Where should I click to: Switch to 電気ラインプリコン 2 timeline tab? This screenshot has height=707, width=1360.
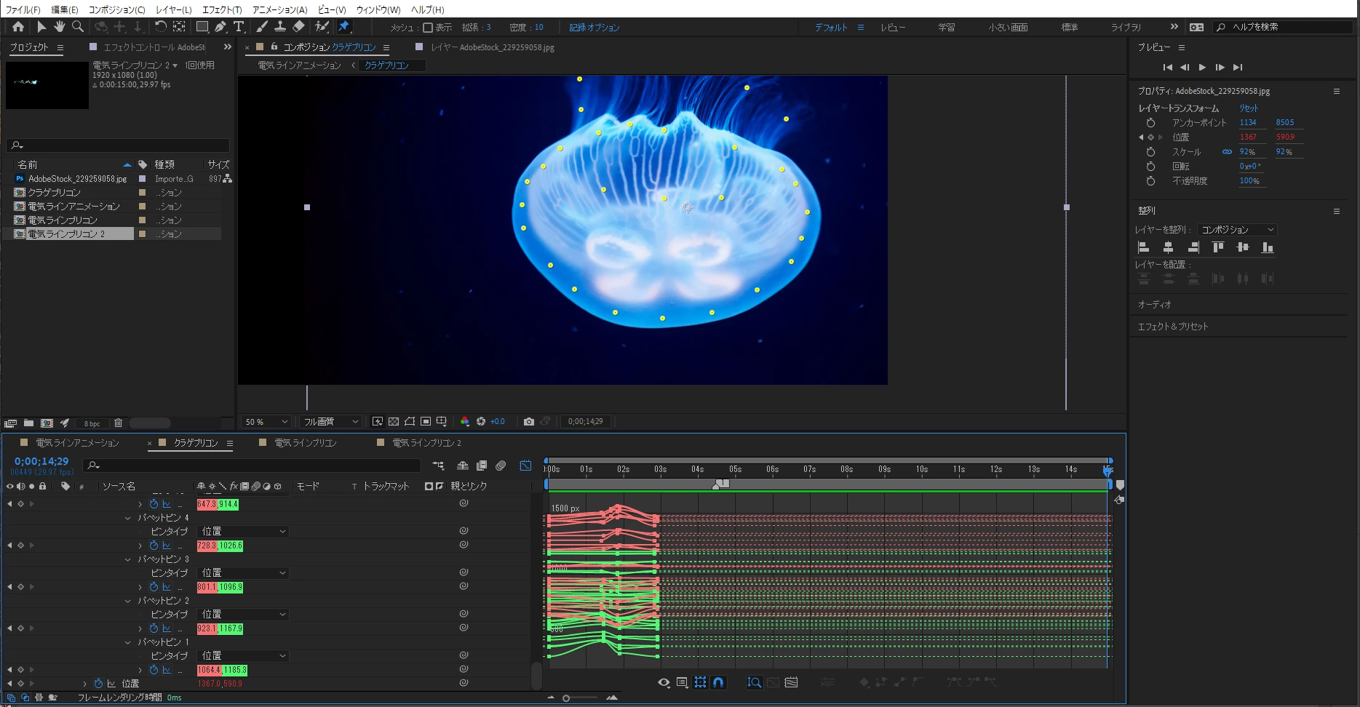click(x=426, y=443)
